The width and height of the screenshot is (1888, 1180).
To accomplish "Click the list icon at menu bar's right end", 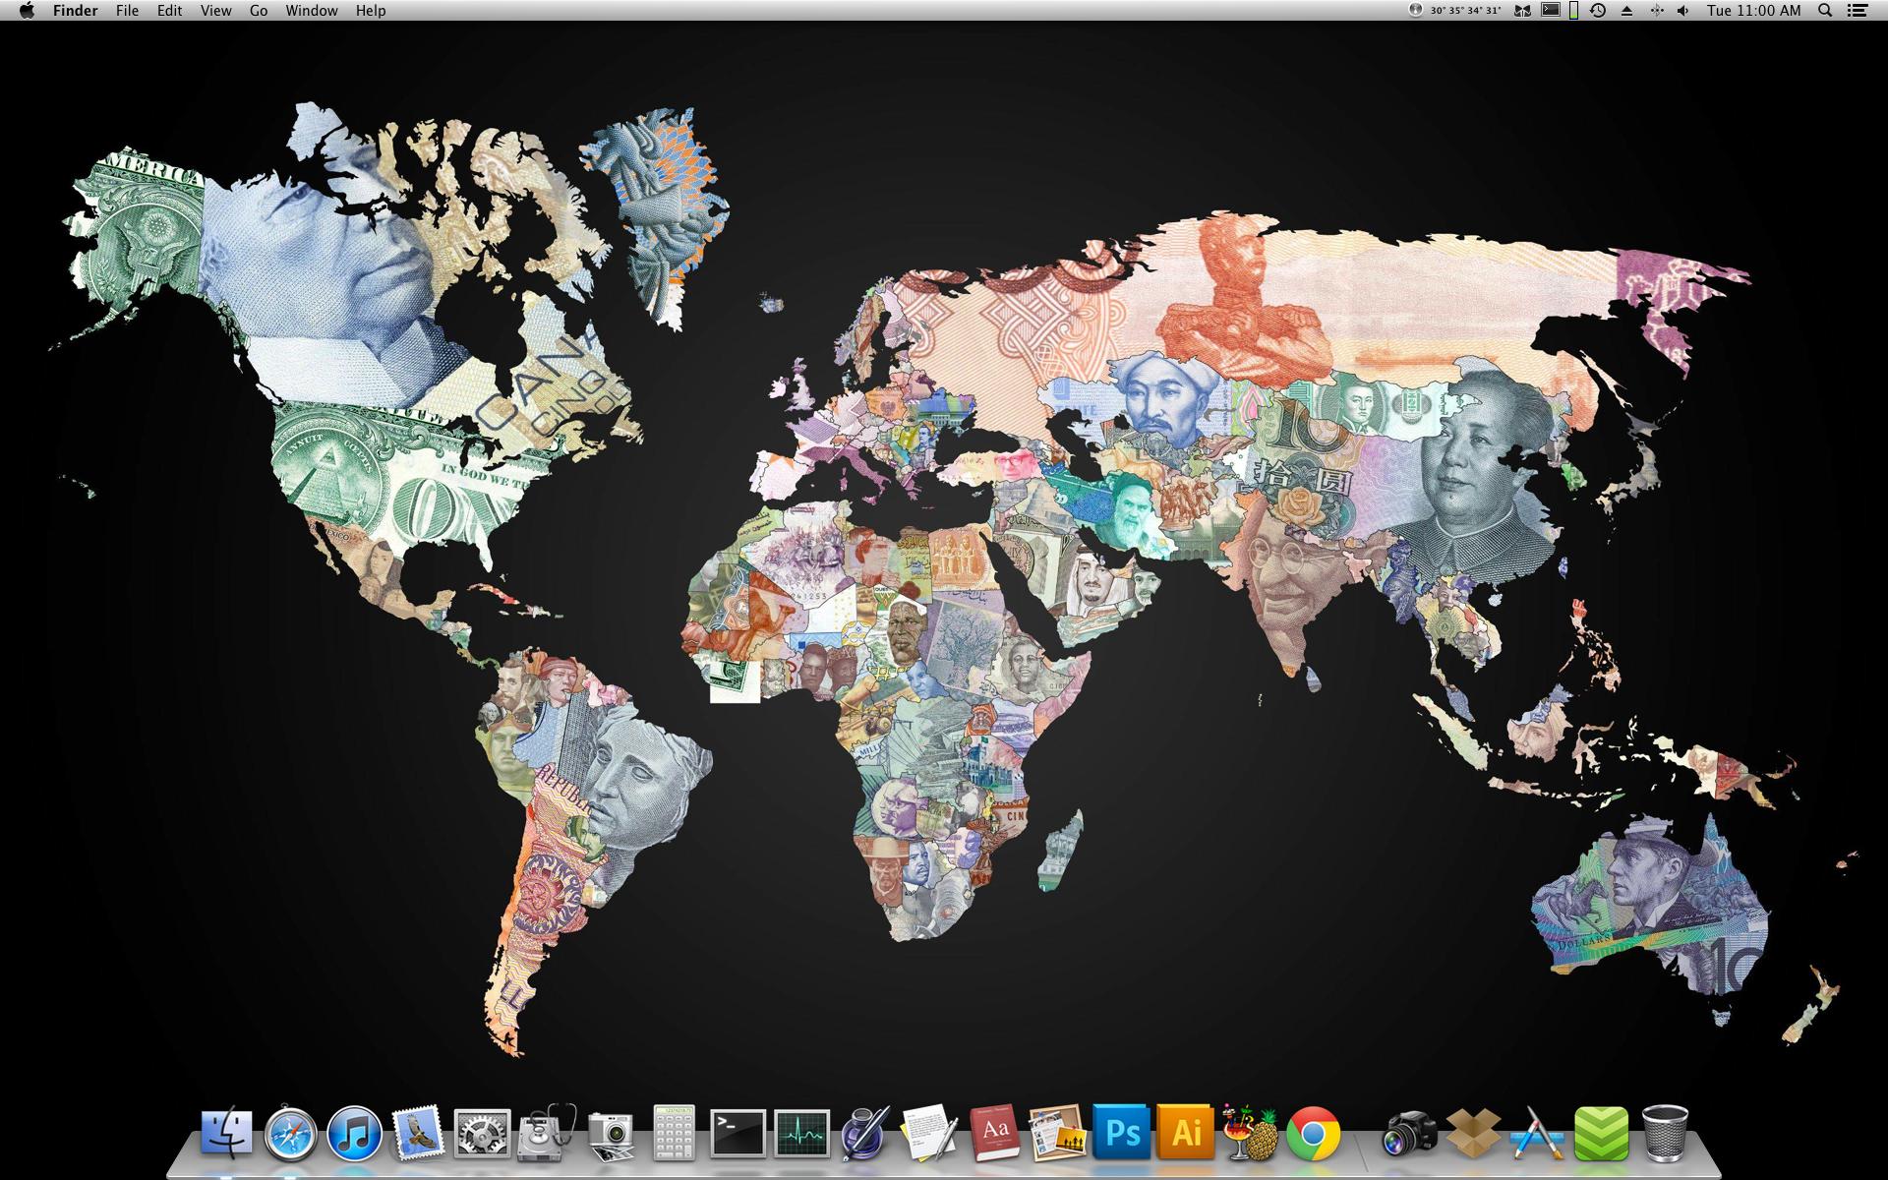I will [1858, 11].
